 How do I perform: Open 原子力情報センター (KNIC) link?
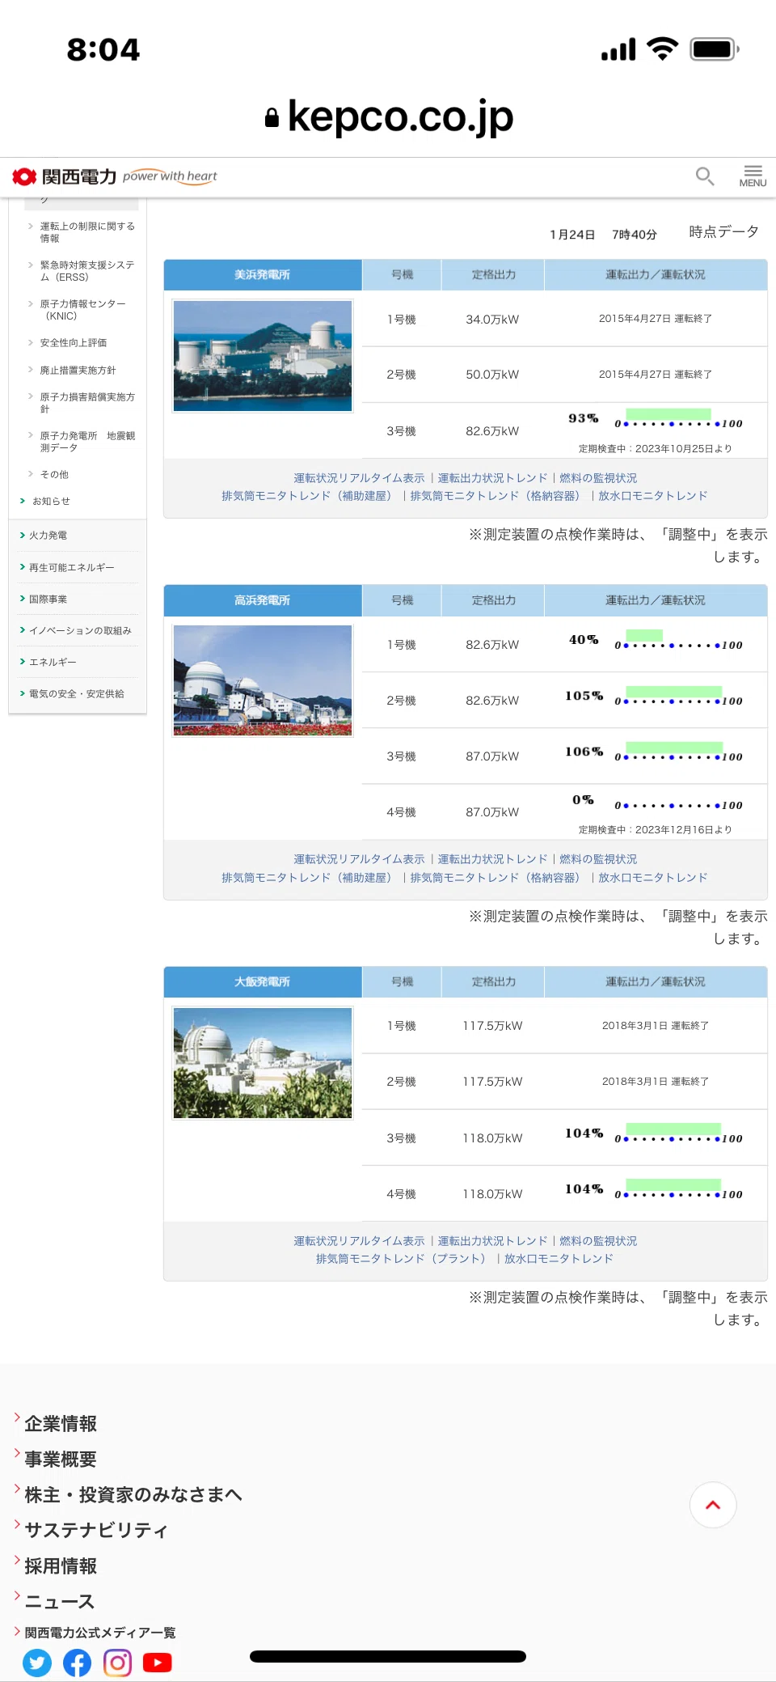click(83, 310)
